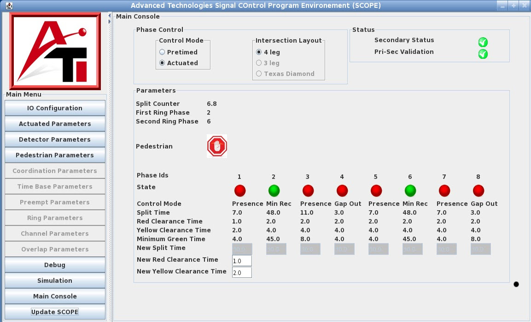Open the IO Configuration menu
The width and height of the screenshot is (531, 322).
[x=55, y=108]
